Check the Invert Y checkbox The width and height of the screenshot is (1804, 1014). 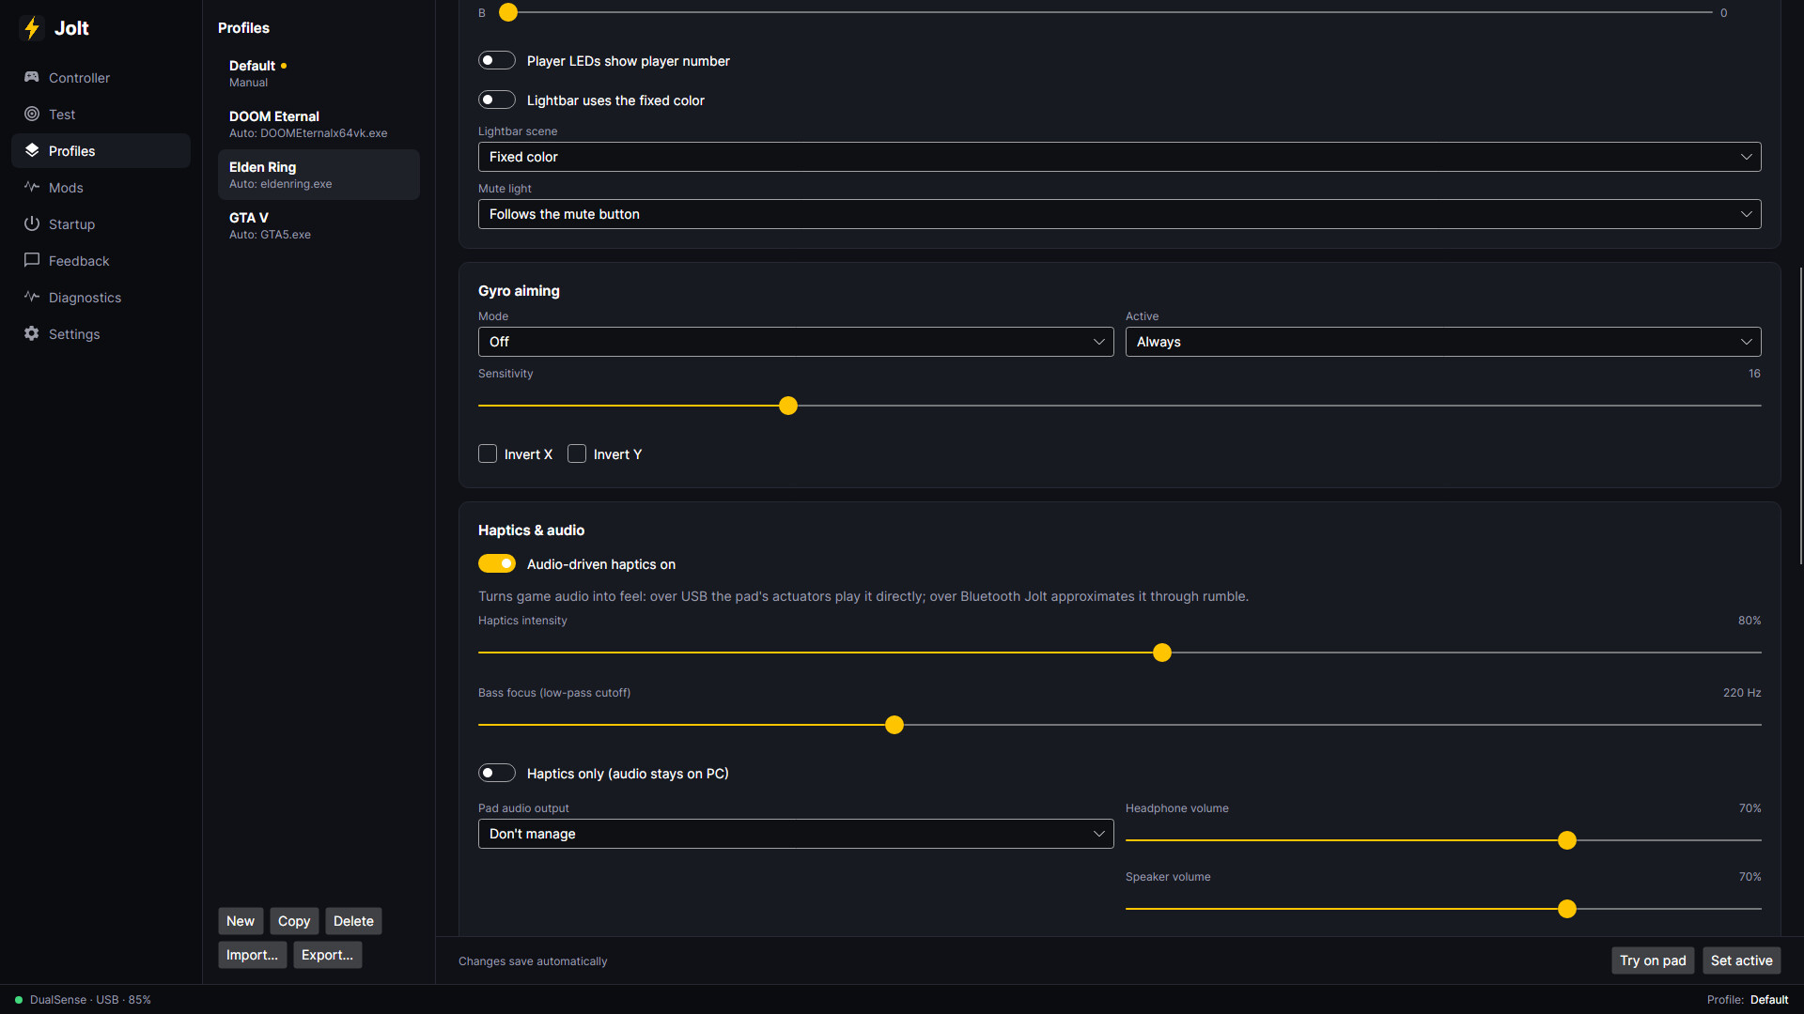577,453
